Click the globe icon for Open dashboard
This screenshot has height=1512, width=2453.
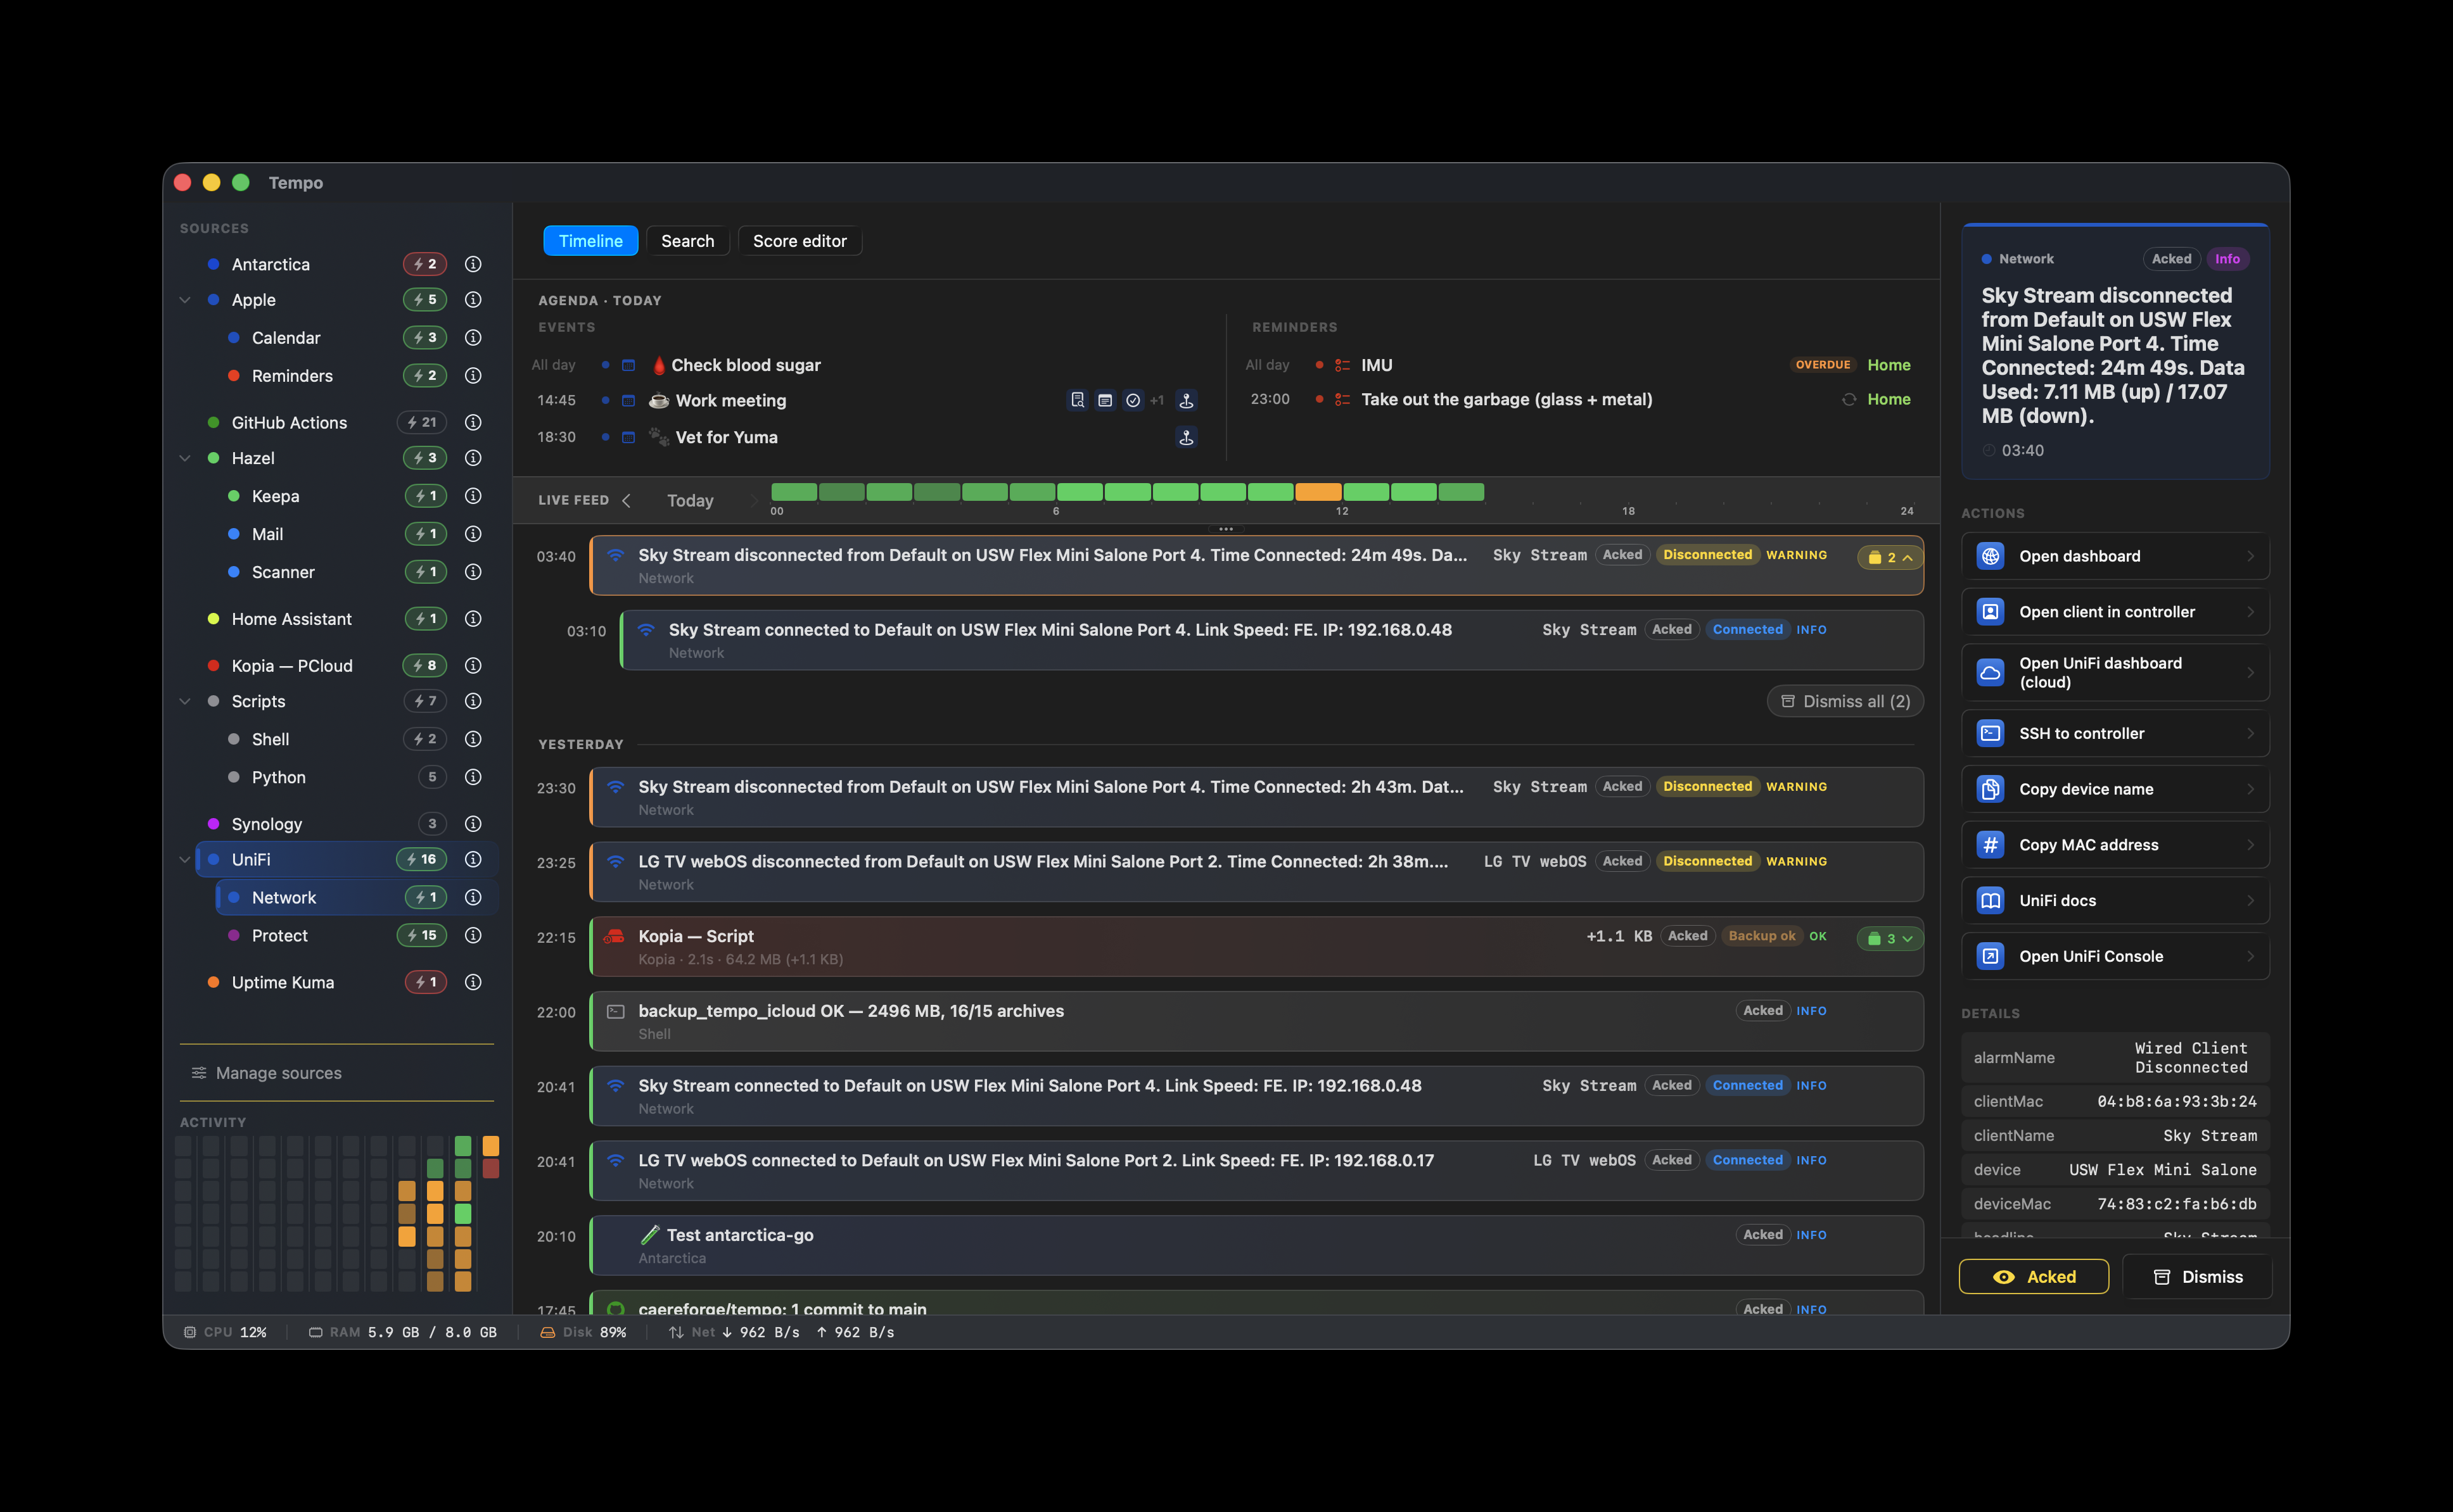click(1991, 556)
